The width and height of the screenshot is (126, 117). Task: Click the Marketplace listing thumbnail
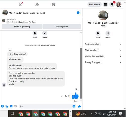(3, 21)
